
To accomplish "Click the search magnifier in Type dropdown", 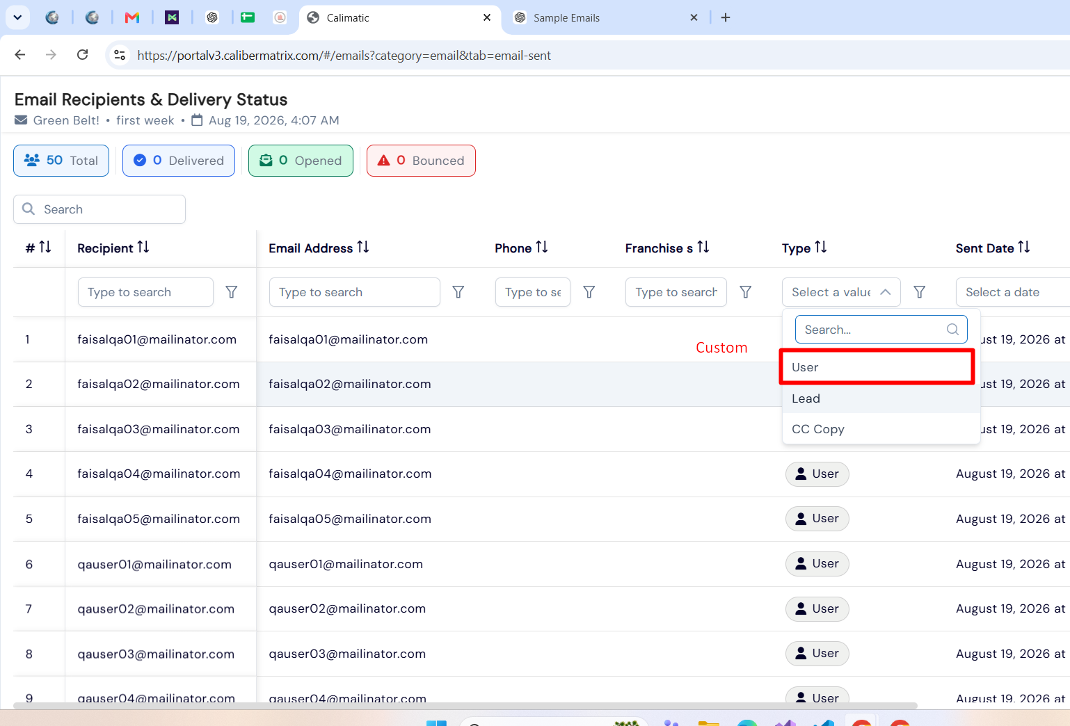I will (x=953, y=330).
